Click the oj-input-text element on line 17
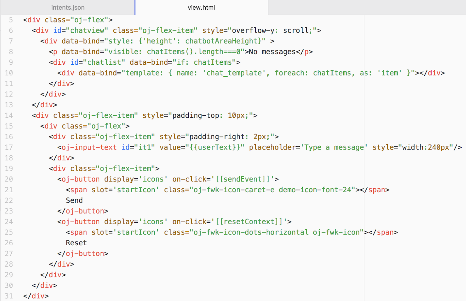 [x=89, y=147]
